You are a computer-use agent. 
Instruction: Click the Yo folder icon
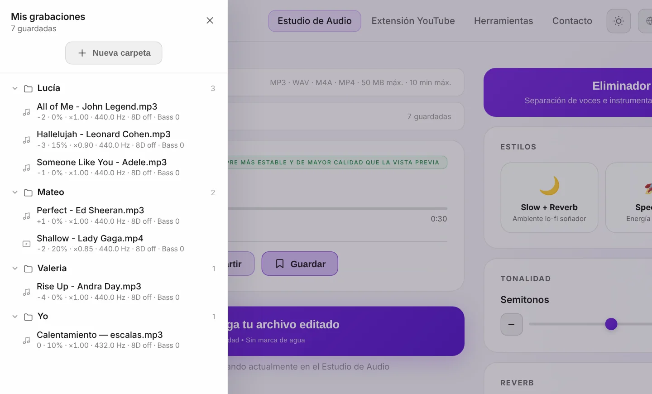(x=28, y=317)
